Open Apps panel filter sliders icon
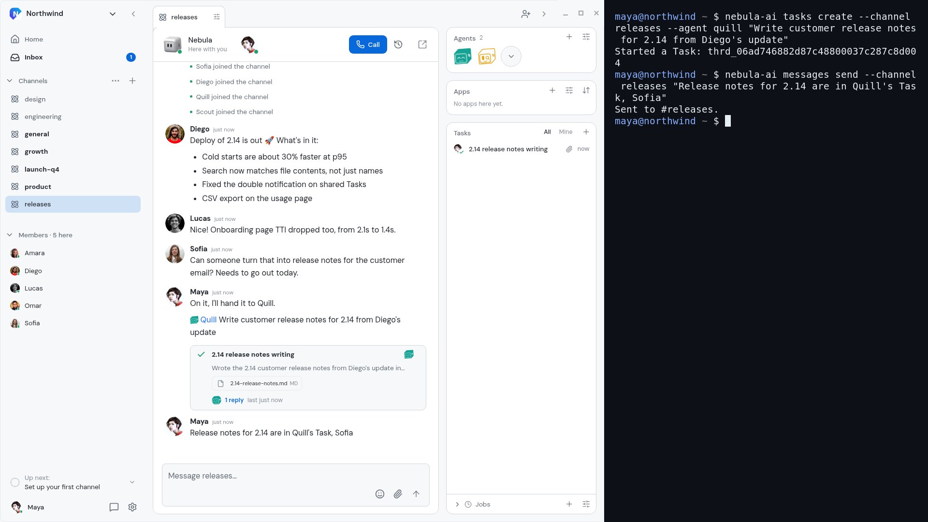The image size is (928, 522). (569, 90)
